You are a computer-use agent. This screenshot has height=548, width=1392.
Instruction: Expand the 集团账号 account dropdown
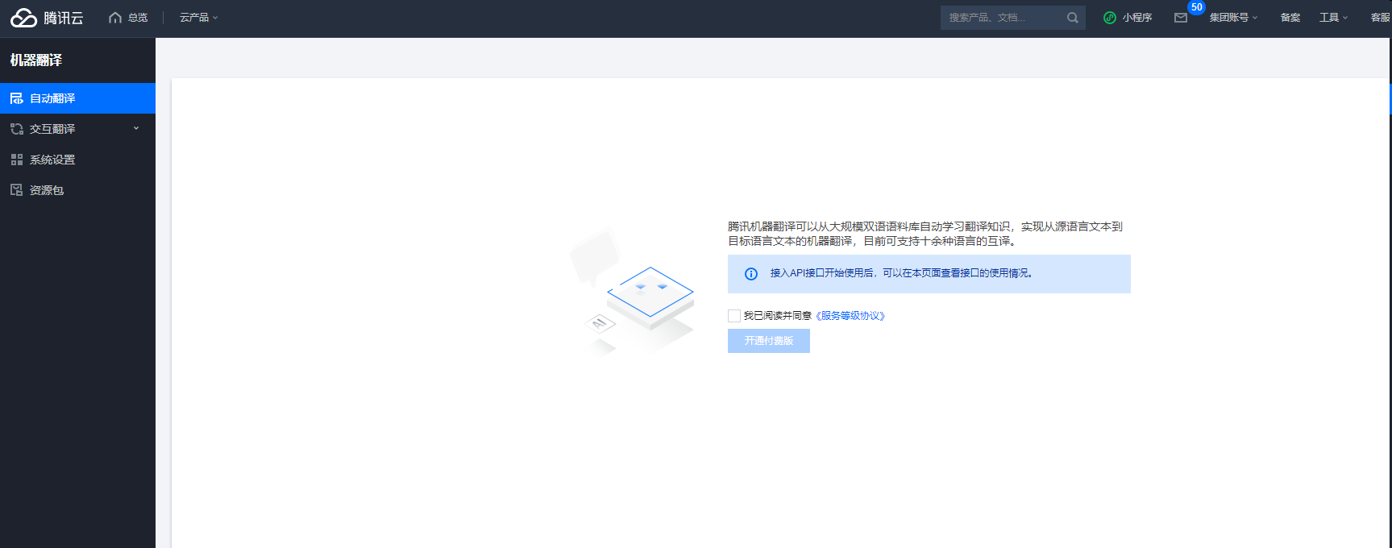coord(1233,18)
